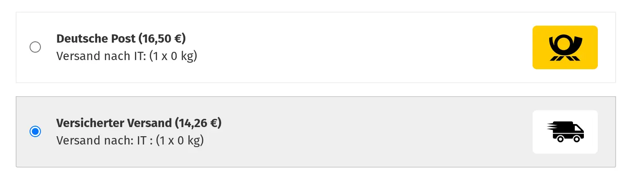Click "Versand nach IT:" under Deutsche Post
Image resolution: width=630 pixels, height=178 pixels.
(x=101, y=56)
